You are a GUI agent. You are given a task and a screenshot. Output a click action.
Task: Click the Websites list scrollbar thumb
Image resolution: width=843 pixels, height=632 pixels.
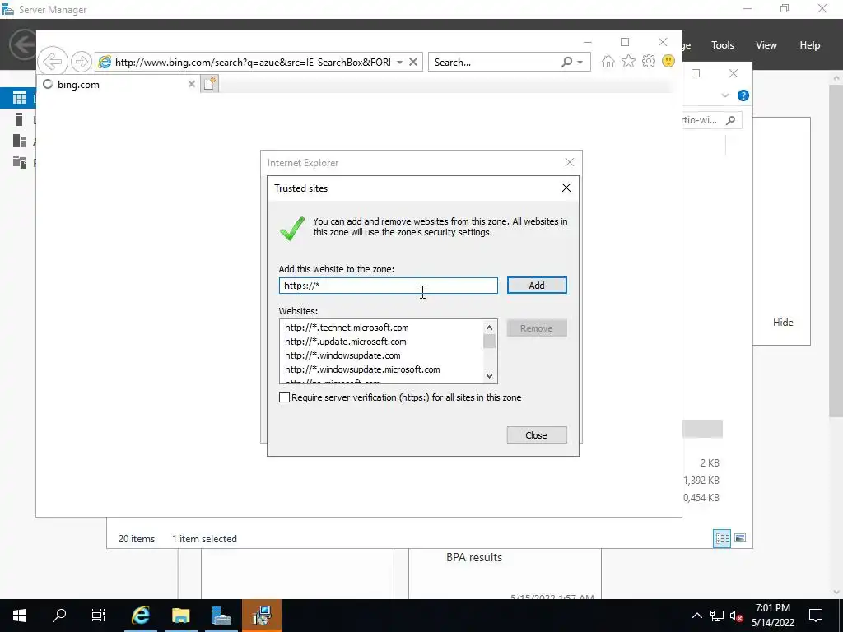point(489,342)
